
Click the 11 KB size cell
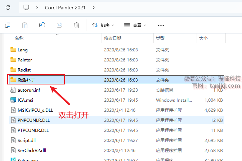(217, 130)
